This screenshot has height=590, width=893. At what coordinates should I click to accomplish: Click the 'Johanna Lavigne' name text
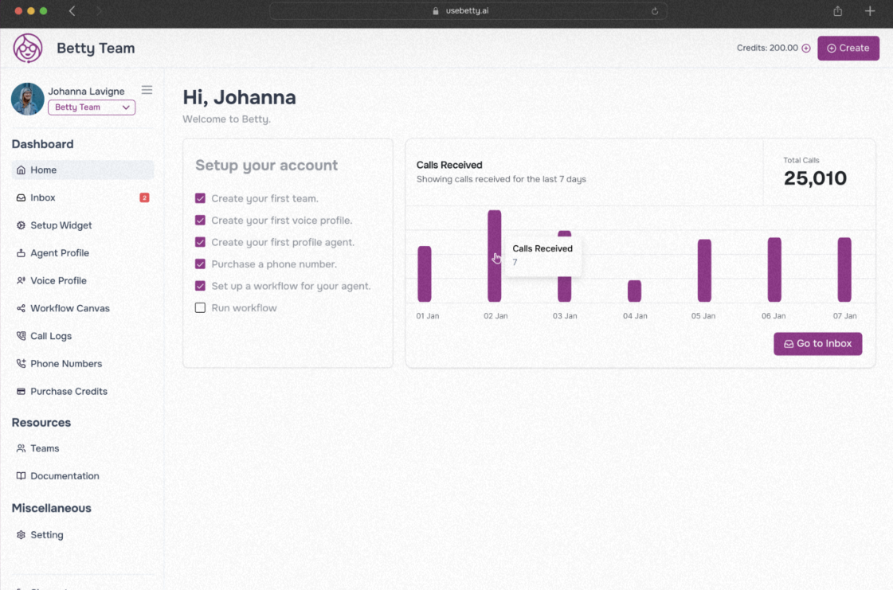point(86,91)
